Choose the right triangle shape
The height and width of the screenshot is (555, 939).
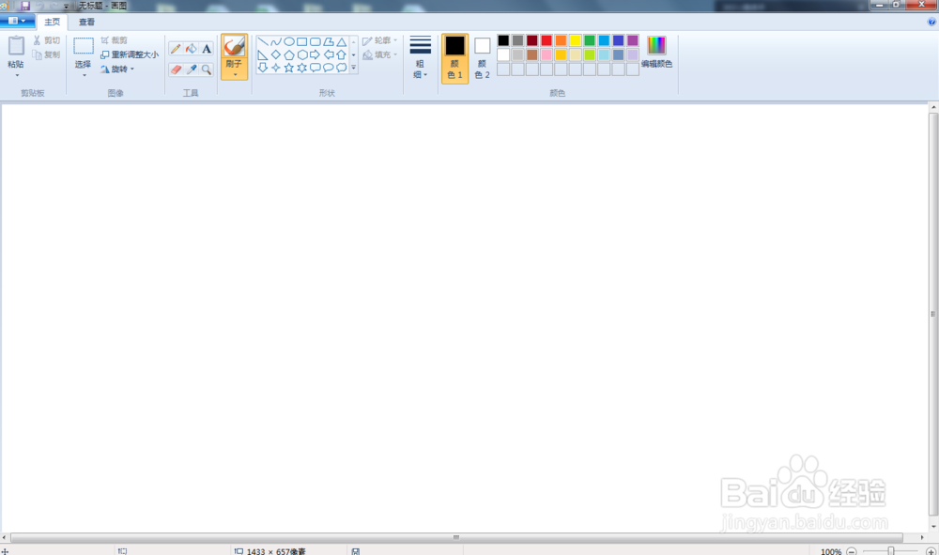[262, 54]
